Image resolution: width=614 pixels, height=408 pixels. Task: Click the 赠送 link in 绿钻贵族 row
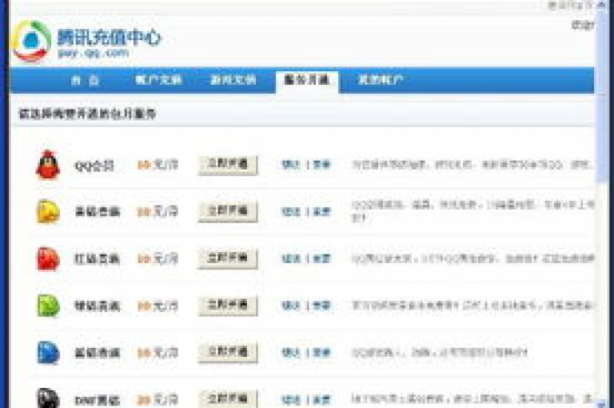291,306
